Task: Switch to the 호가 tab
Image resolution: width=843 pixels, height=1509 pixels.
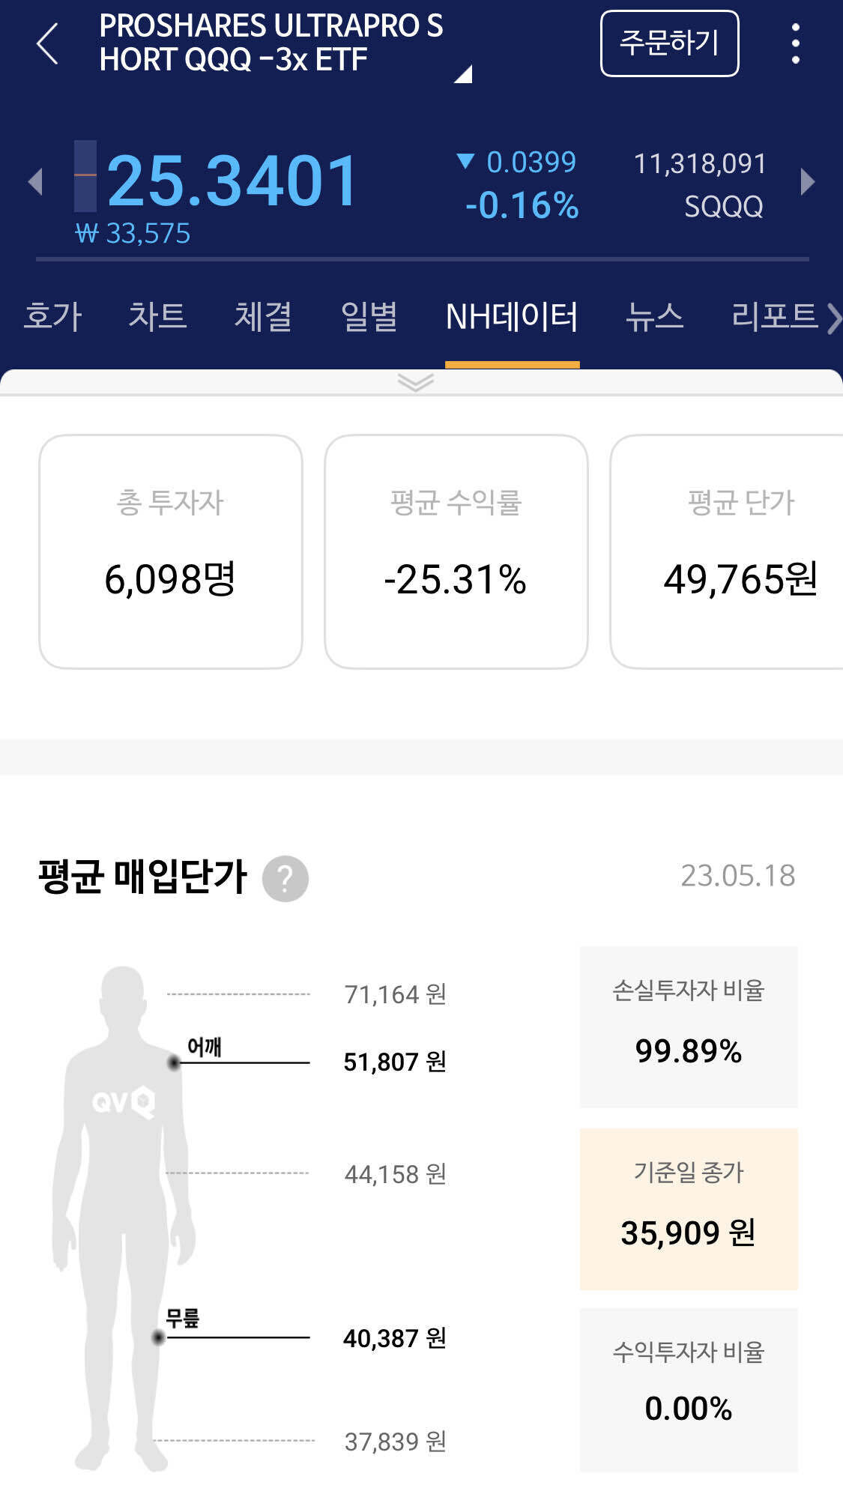Action: click(x=52, y=316)
